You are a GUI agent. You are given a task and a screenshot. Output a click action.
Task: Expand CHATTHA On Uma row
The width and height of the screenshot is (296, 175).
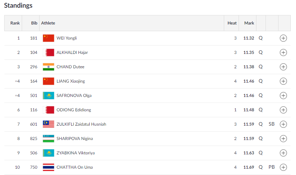pyautogui.click(x=283, y=167)
